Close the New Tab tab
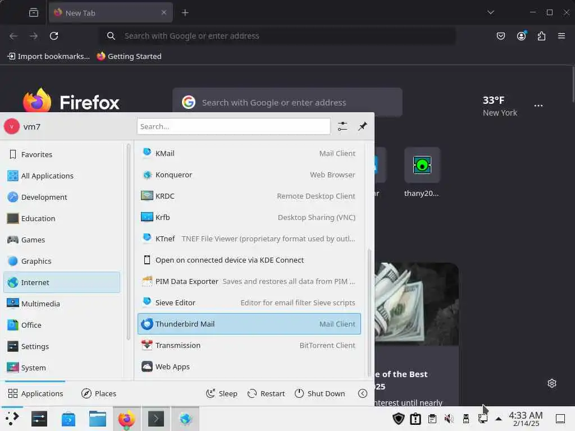Viewport: 575px width, 431px height. pos(164,12)
